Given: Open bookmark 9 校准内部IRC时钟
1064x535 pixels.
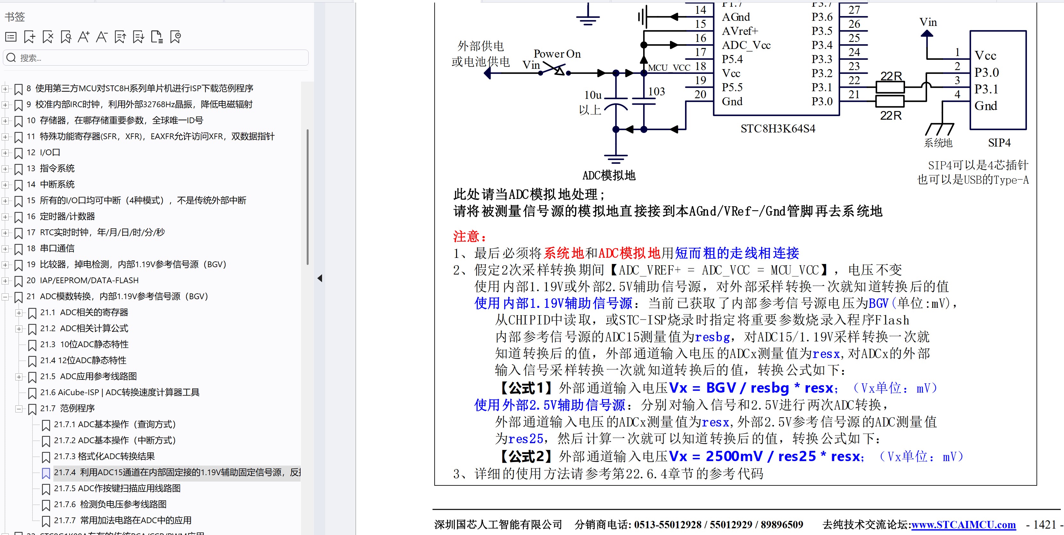Looking at the screenshot, I should [139, 105].
